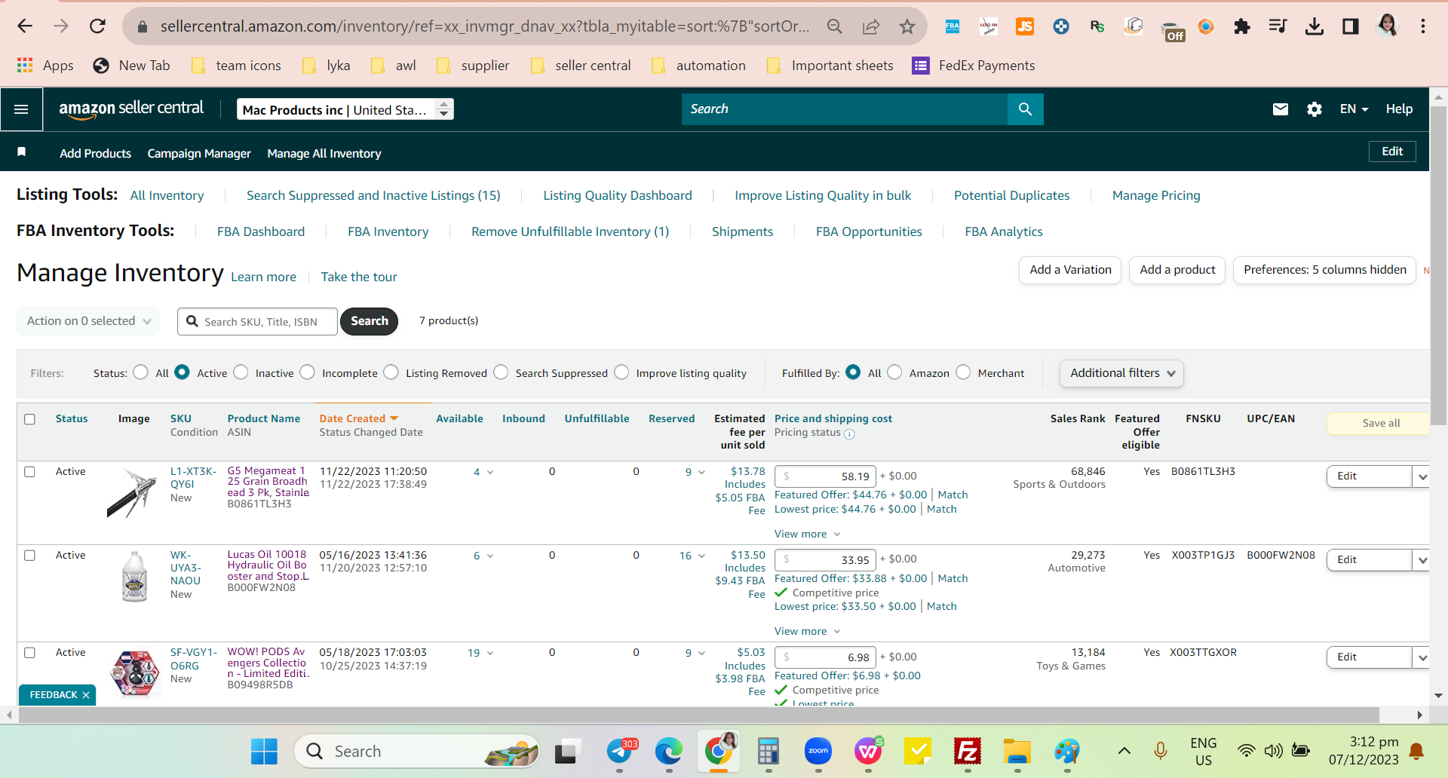
Task: Click the share icon in address bar
Action: pos(871,26)
